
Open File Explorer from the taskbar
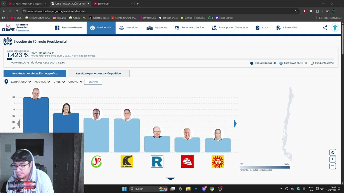pos(188,189)
